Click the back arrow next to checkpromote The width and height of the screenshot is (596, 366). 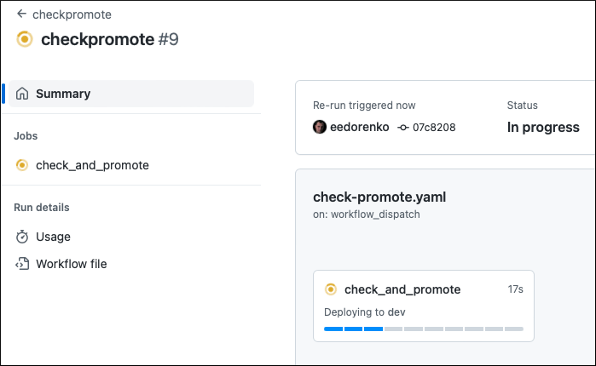click(21, 14)
